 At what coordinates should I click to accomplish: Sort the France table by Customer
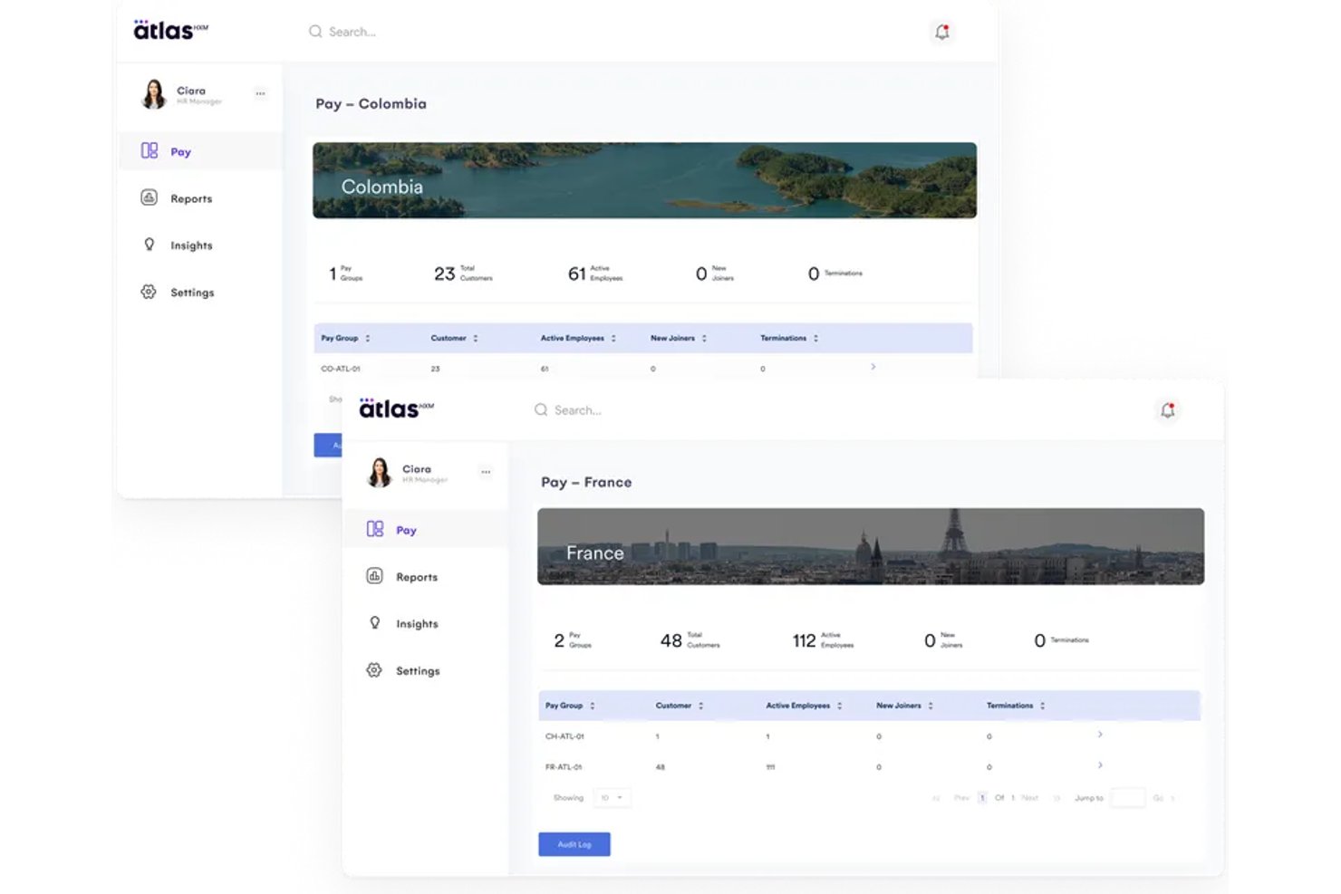coord(701,706)
